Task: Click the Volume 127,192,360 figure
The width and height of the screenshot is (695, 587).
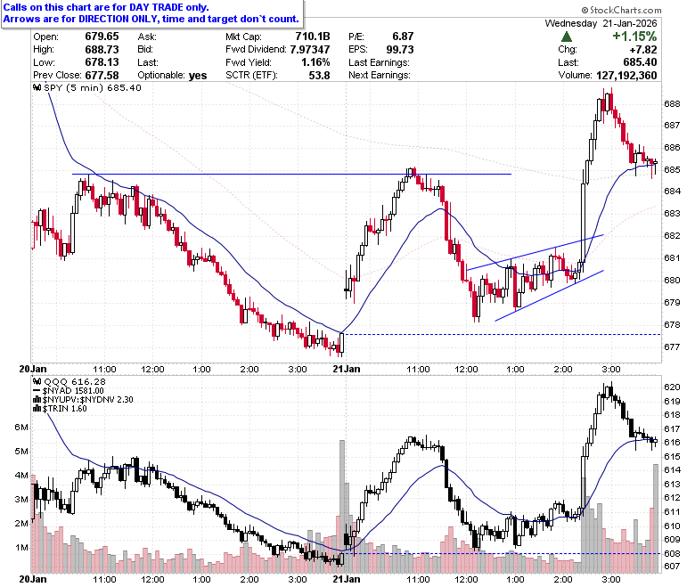Action: pos(626,76)
